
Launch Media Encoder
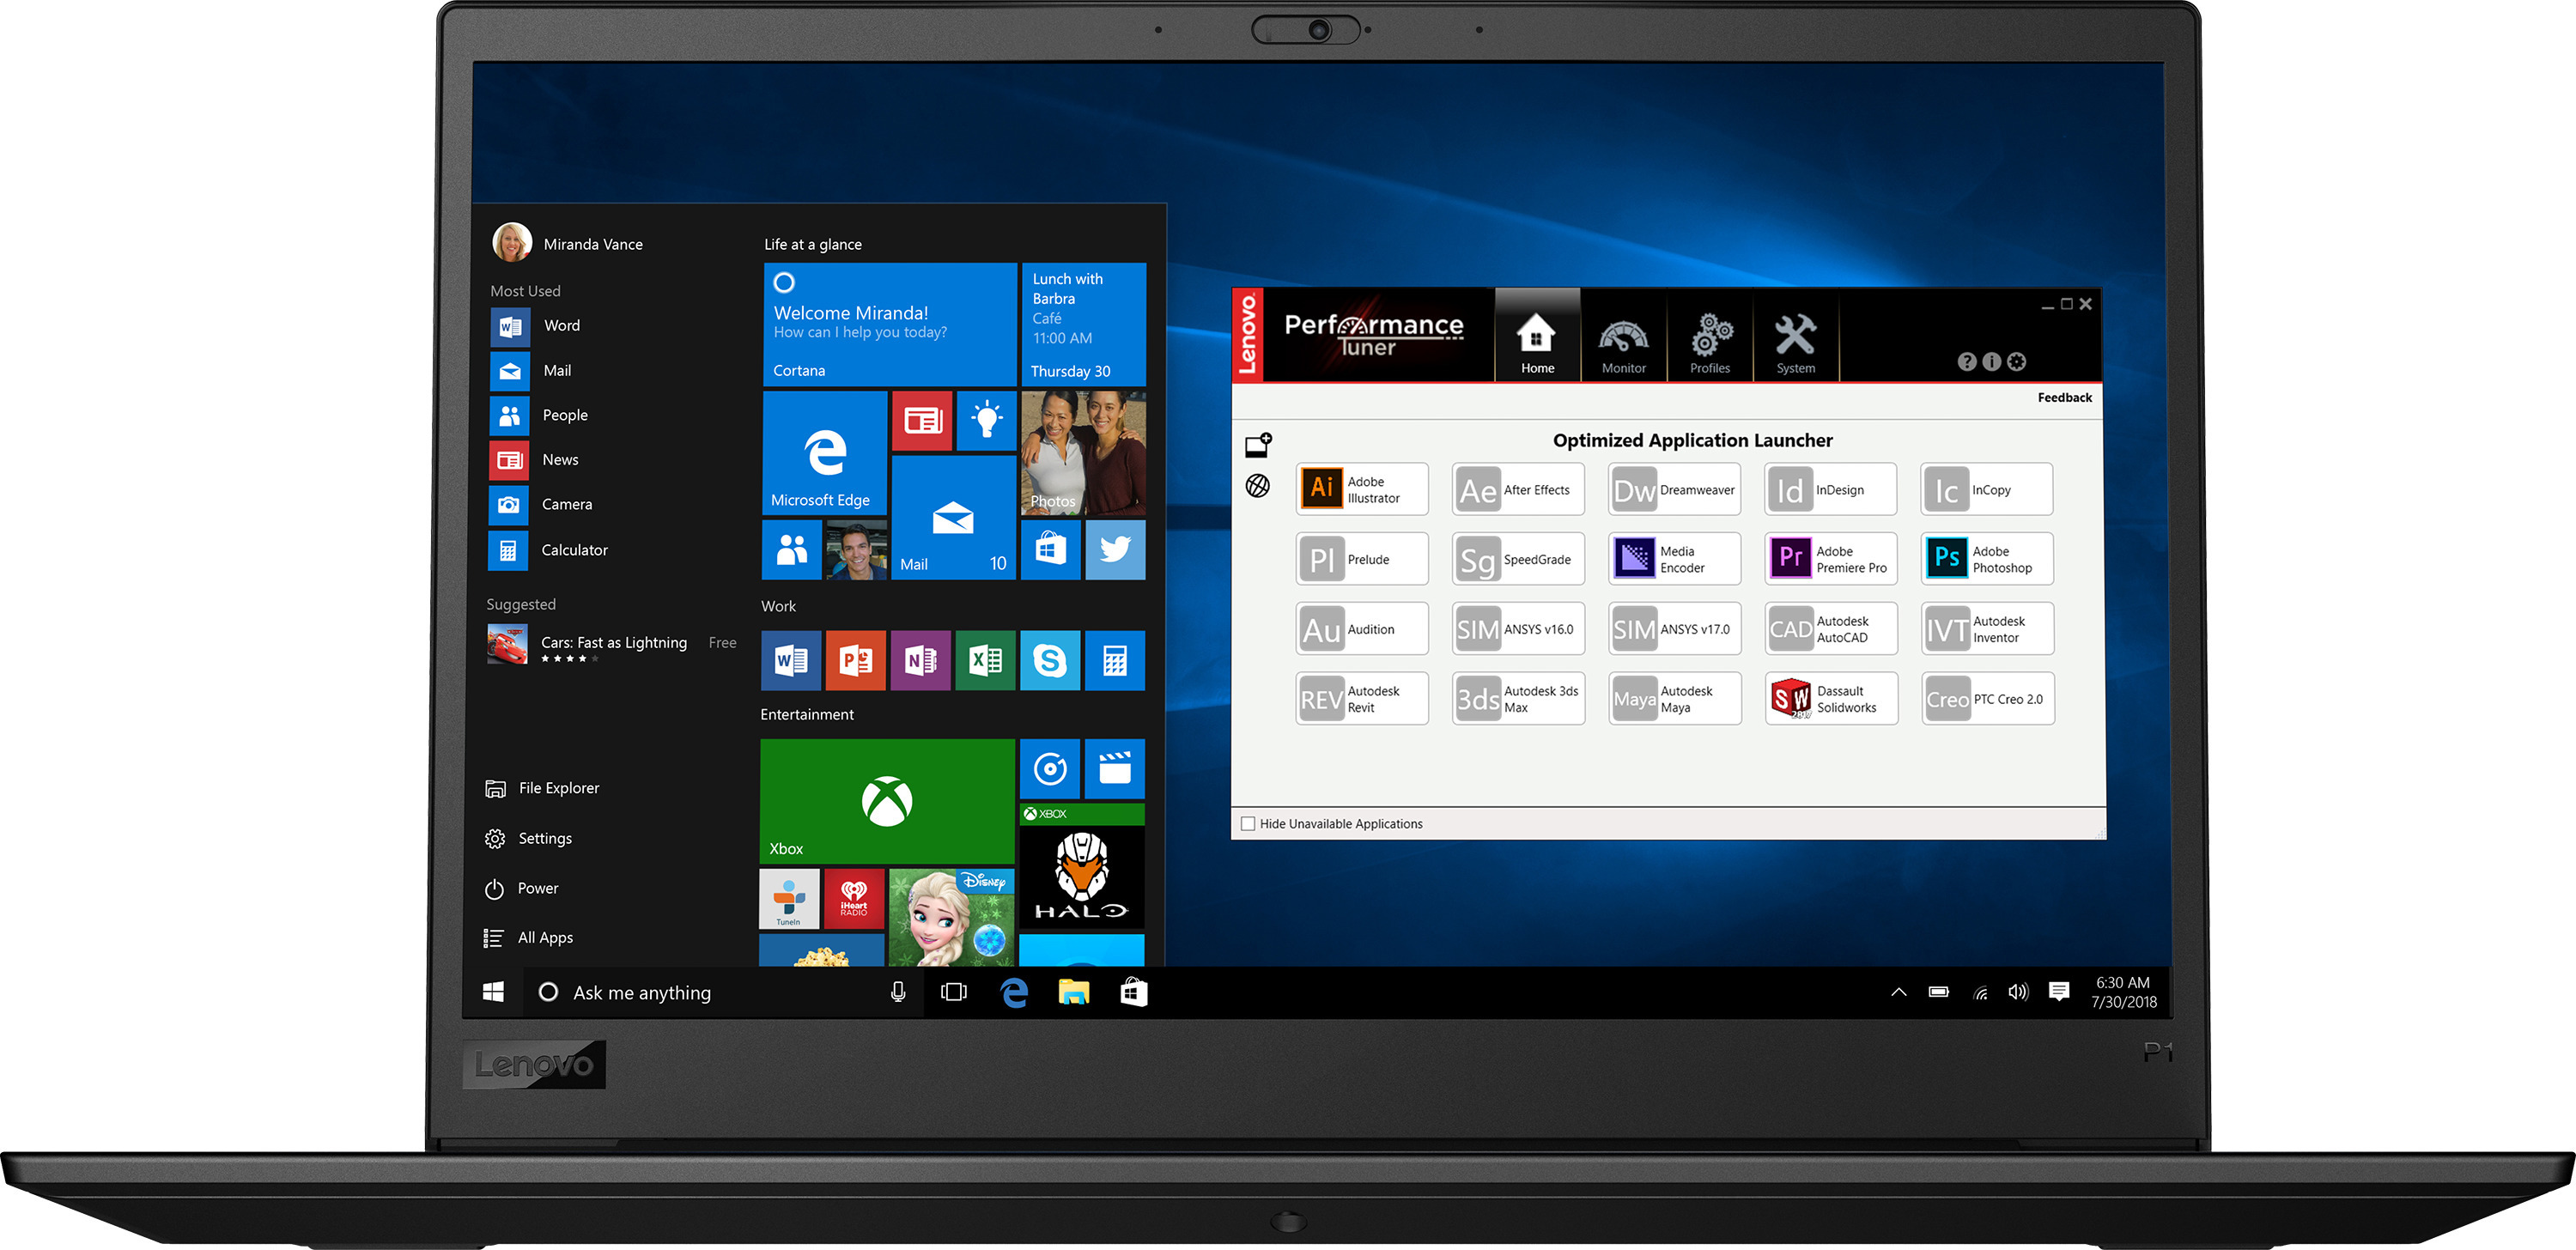[x=1674, y=559]
